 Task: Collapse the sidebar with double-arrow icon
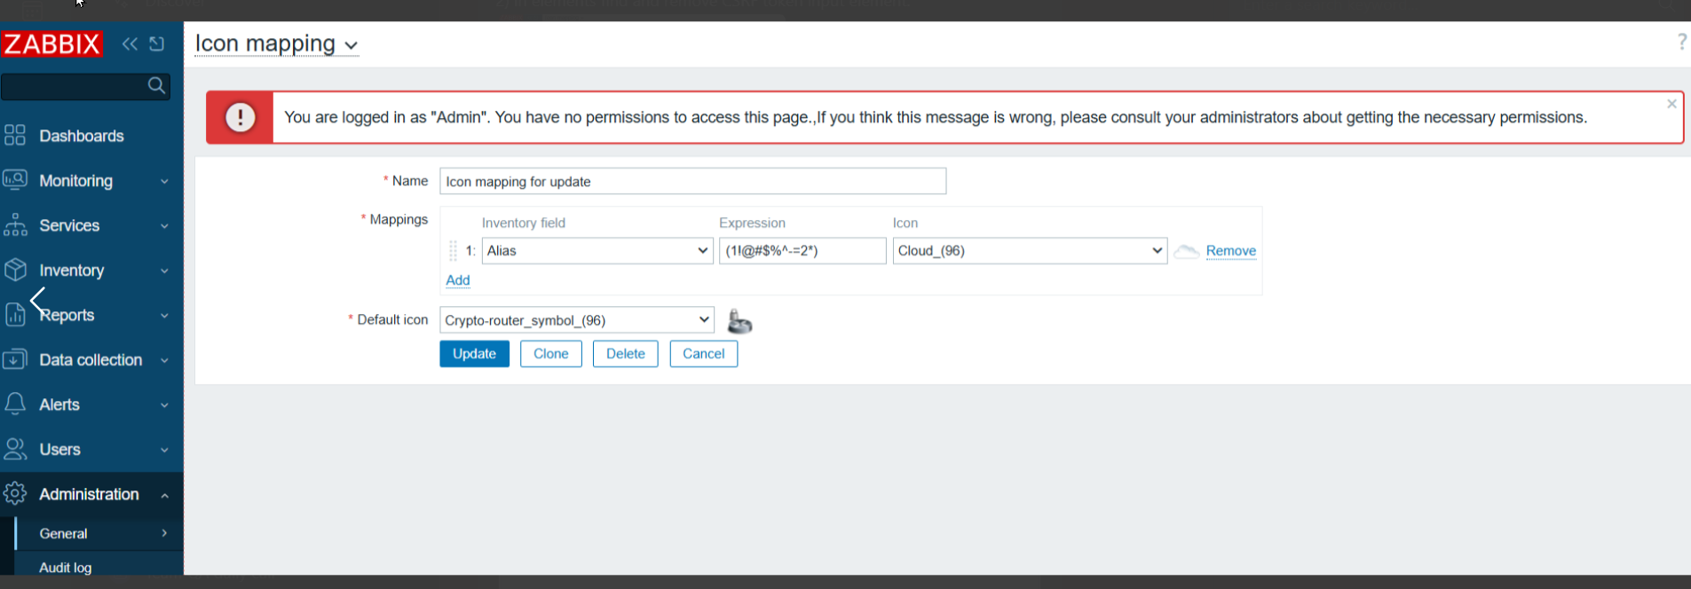tap(130, 43)
